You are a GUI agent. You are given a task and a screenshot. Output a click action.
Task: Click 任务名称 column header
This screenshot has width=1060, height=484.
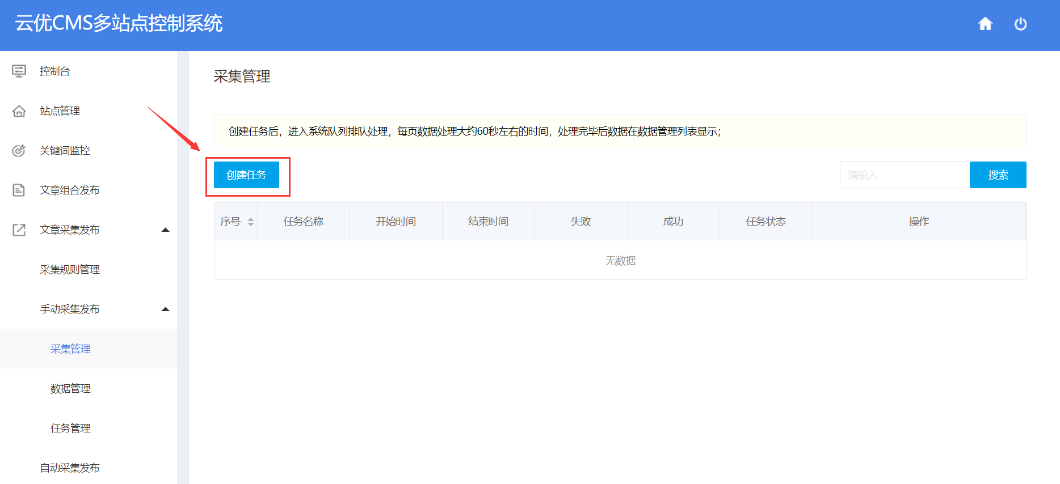point(304,222)
